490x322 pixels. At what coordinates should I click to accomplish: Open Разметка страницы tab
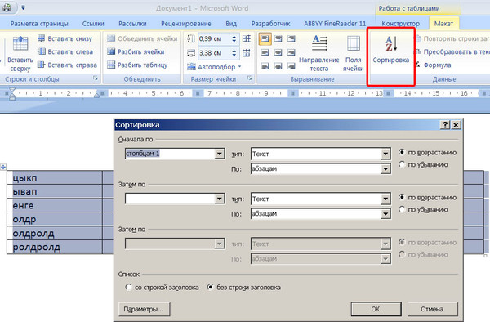point(39,24)
